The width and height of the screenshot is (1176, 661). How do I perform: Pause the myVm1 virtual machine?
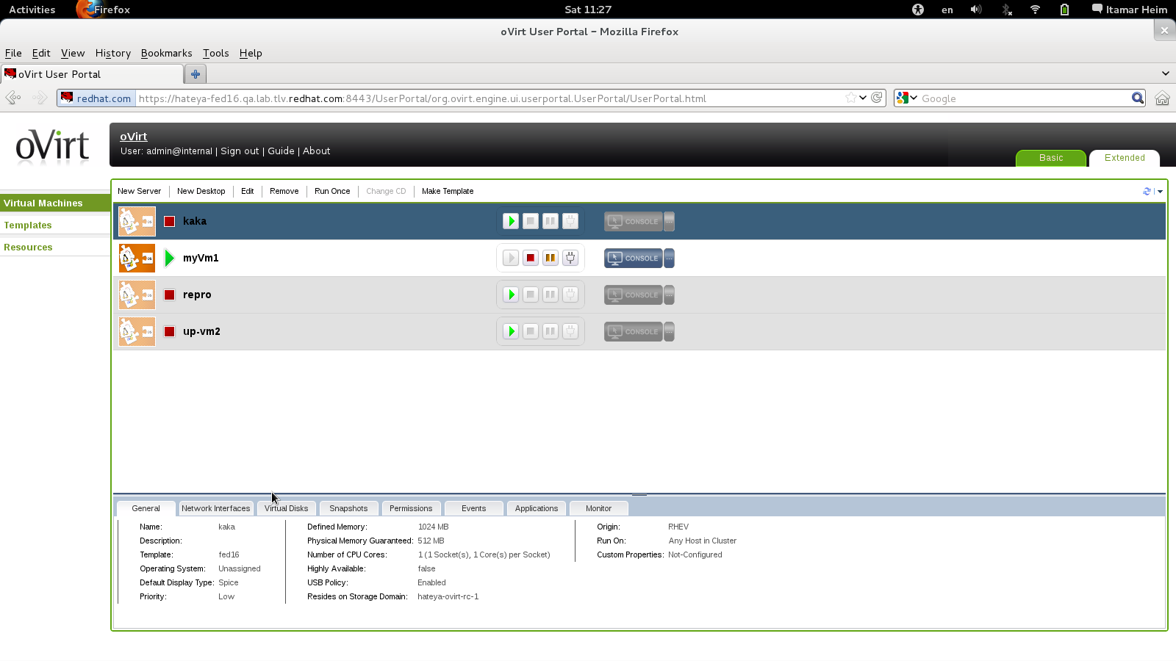tap(551, 258)
